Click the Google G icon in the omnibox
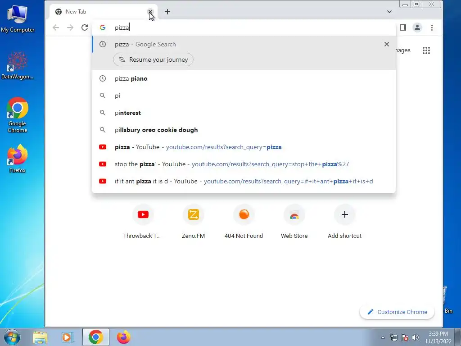 click(x=102, y=27)
